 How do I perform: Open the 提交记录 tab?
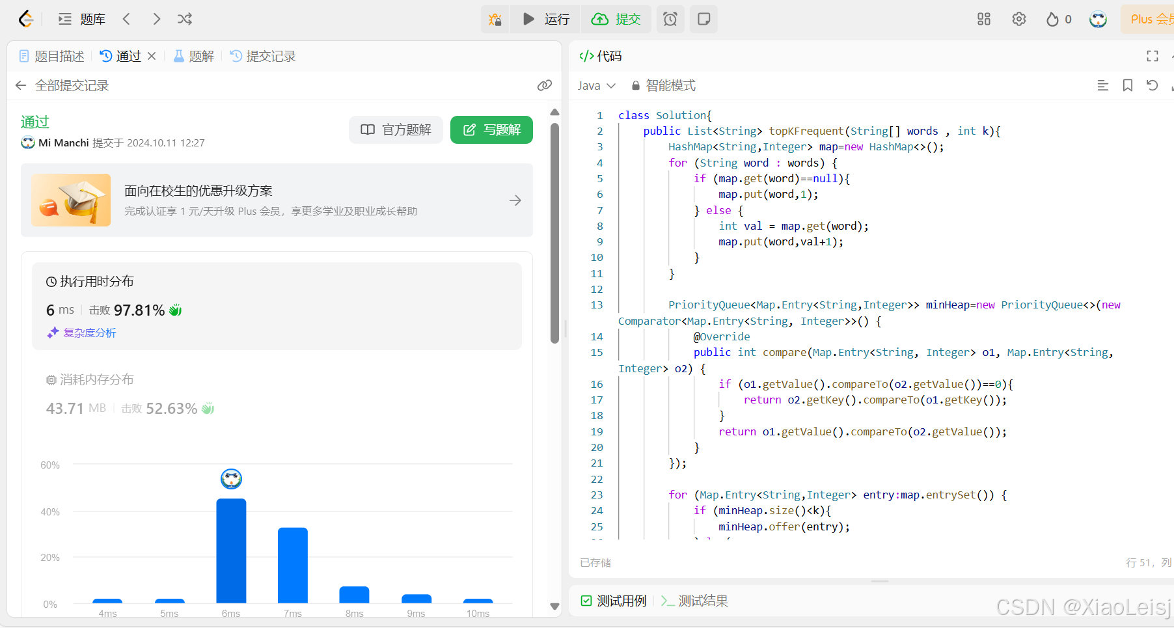click(x=264, y=56)
